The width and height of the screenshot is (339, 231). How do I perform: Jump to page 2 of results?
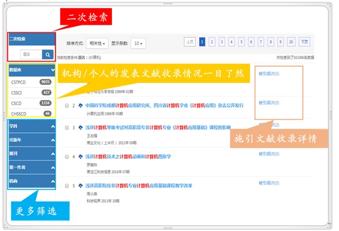(x=212, y=42)
